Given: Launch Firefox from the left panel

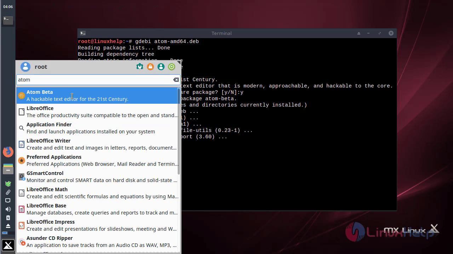Looking at the screenshot, I should [8, 152].
